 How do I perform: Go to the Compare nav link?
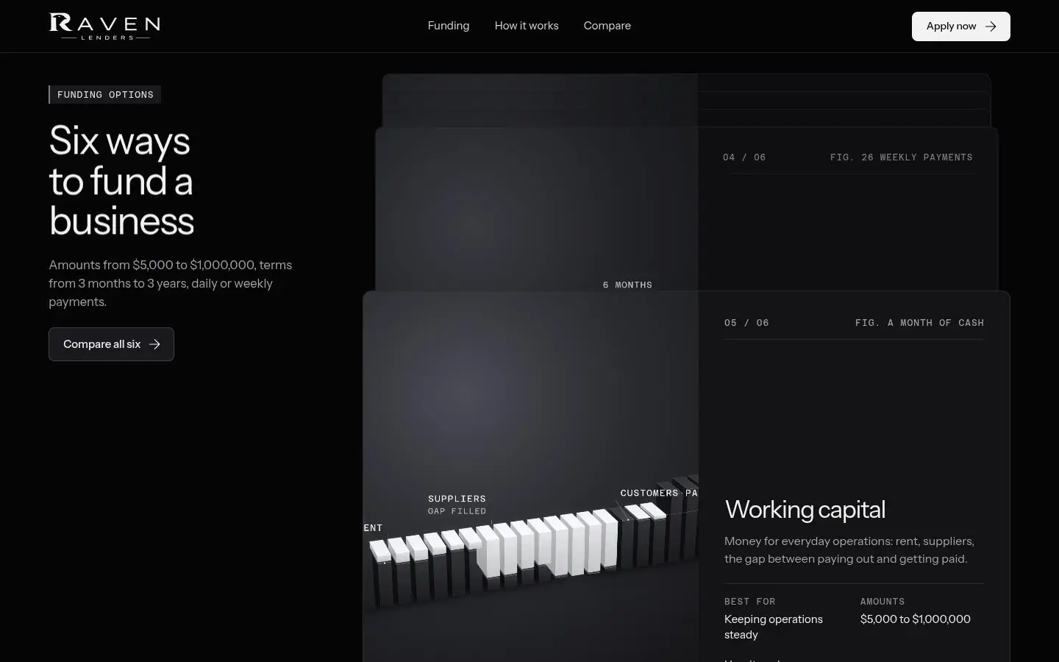(607, 26)
